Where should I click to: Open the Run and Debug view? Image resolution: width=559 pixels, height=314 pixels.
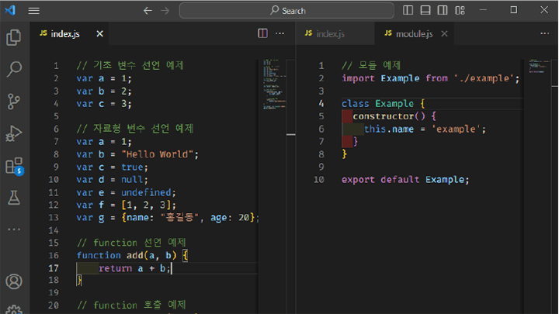[14, 134]
